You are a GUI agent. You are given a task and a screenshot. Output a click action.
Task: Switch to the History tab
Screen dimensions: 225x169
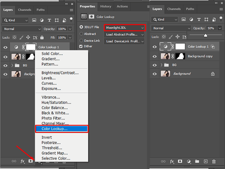pos(106,6)
